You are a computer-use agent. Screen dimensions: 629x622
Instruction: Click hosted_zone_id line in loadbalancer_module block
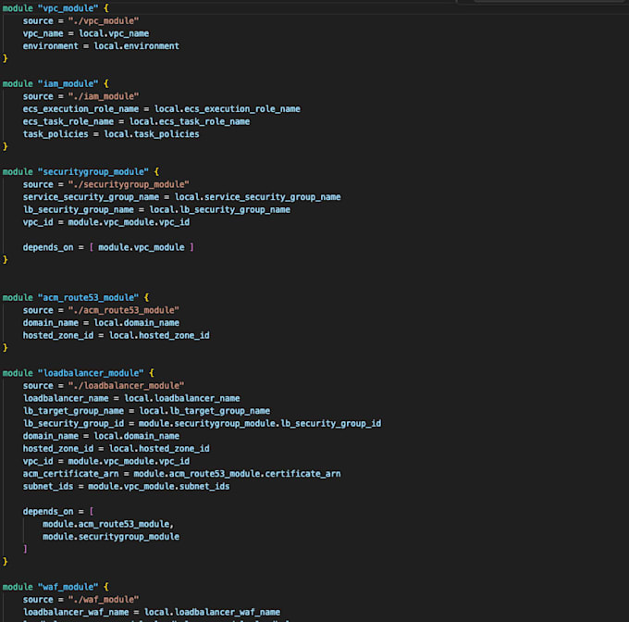pyautogui.click(x=117, y=449)
